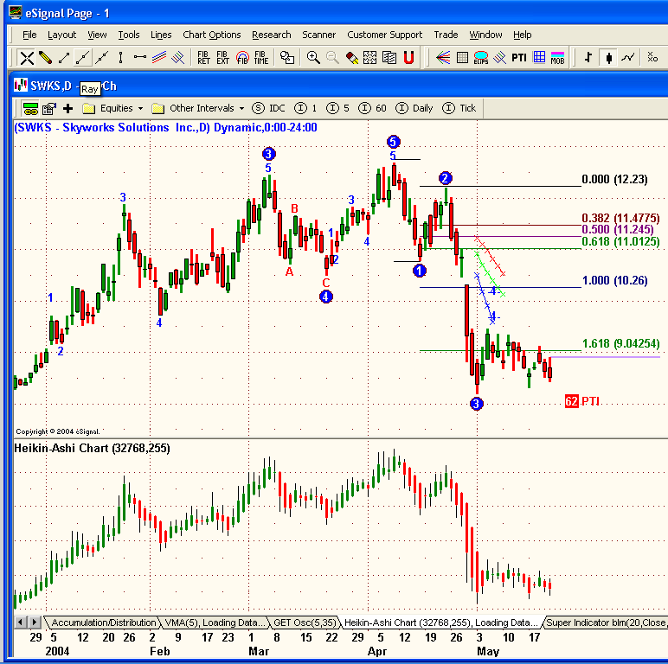Open the Scanner menu
This screenshot has width=668, height=664.
319,35
